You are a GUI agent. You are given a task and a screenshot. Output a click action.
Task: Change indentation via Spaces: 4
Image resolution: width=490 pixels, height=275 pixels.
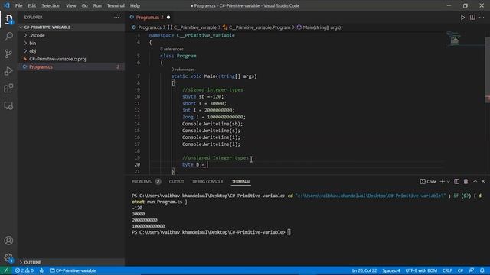391,270
